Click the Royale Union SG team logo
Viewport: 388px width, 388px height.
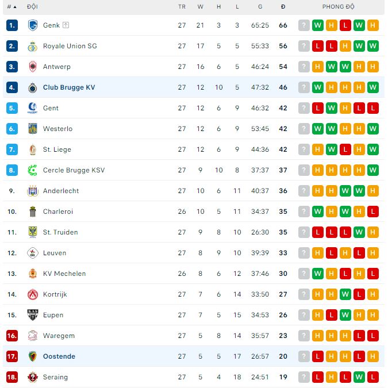[32, 46]
